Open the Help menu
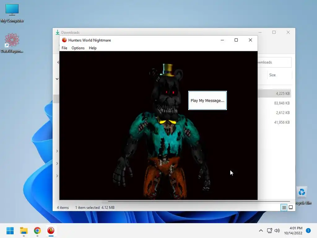 [x=93, y=48]
